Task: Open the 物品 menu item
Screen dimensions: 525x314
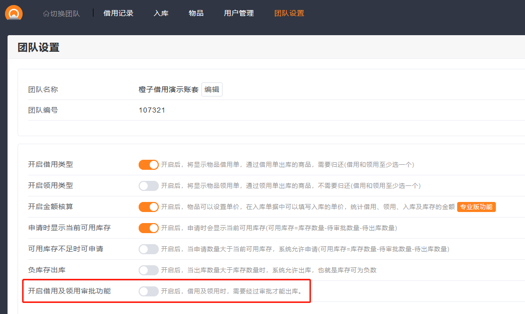Action: [196, 13]
